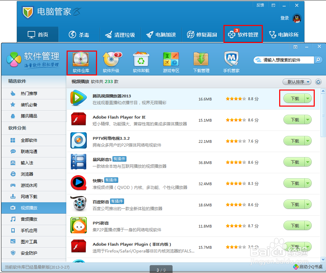
Task: Download 快播5
Action: click(x=295, y=183)
